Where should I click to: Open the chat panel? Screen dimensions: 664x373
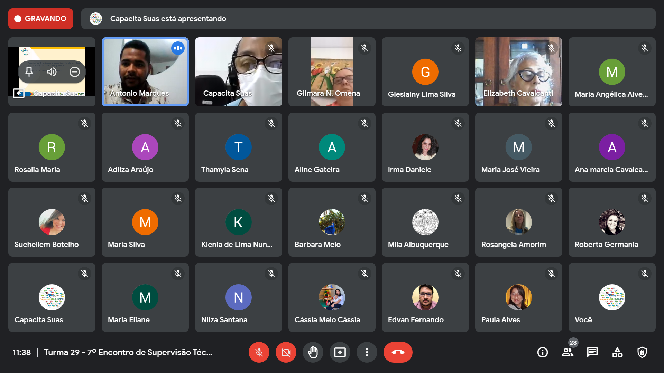pos(592,352)
